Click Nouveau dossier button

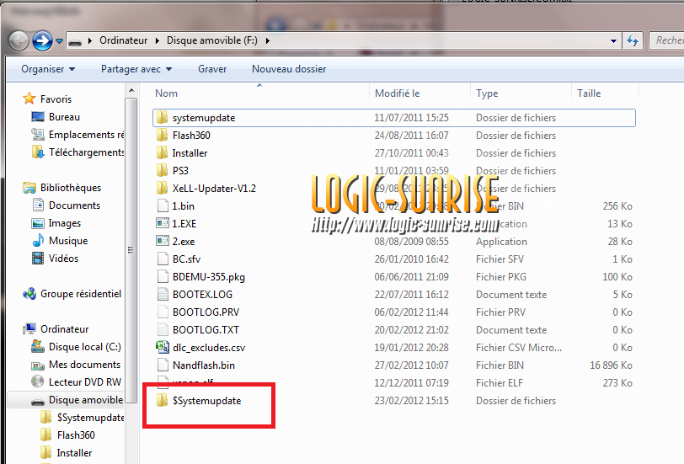click(289, 69)
